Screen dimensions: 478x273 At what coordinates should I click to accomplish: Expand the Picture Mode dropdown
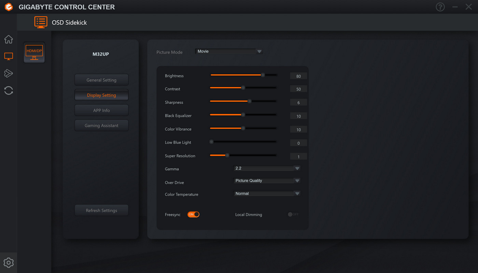229,51
